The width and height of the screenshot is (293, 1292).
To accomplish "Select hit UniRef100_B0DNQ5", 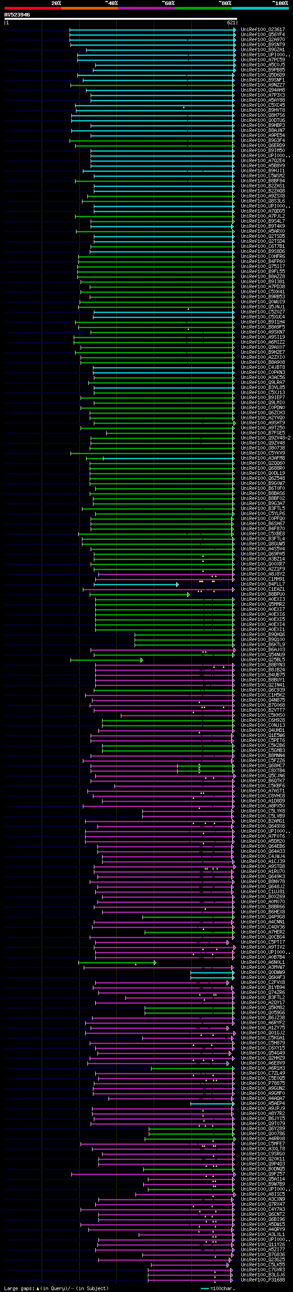I will (263, 1169).
